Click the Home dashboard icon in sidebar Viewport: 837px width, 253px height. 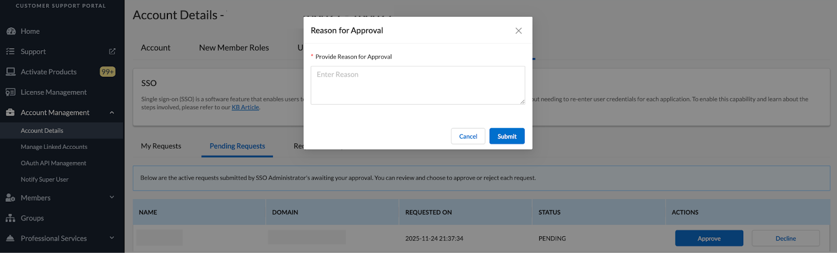click(10, 31)
